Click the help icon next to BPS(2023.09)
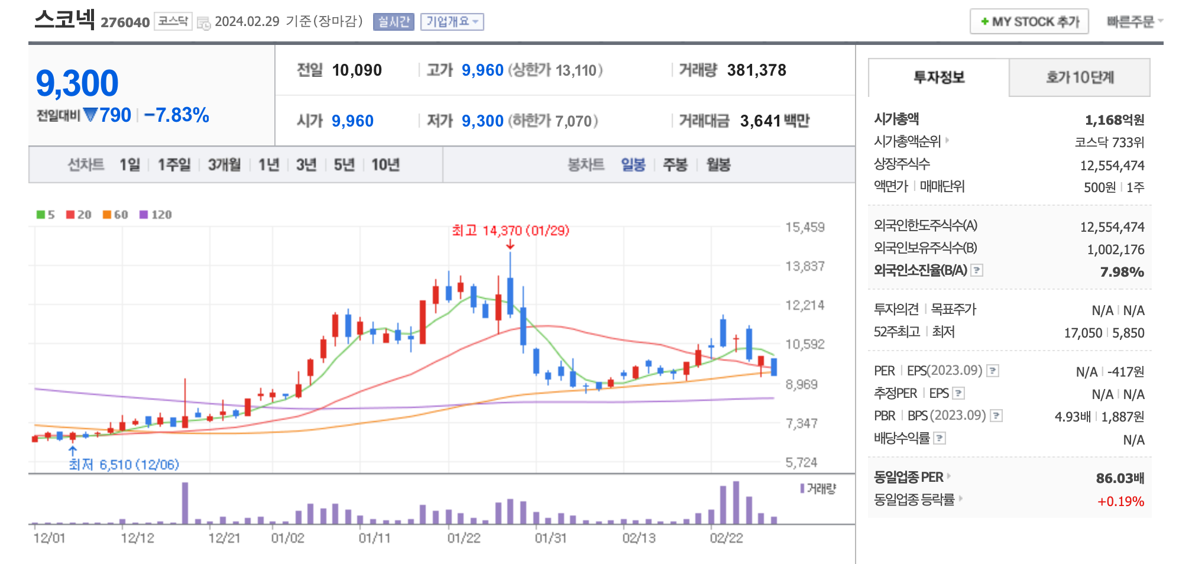1179x564 pixels. click(996, 416)
